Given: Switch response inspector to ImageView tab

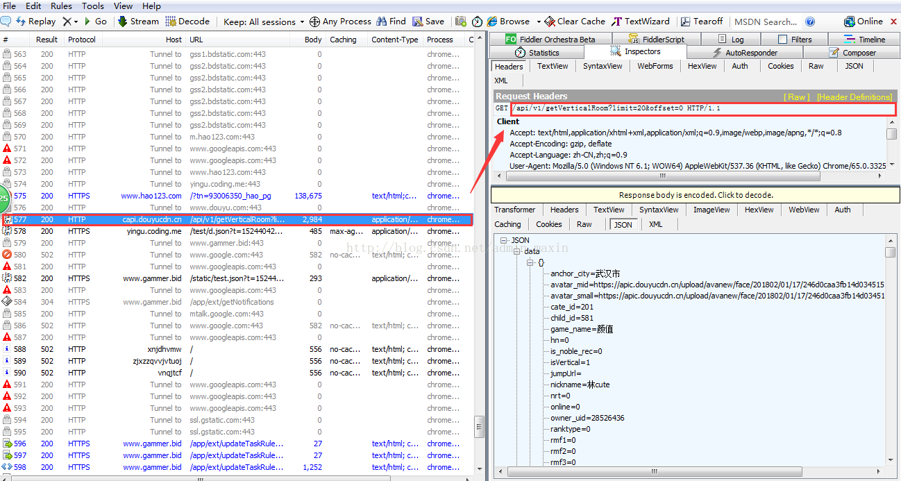Looking at the screenshot, I should point(711,210).
